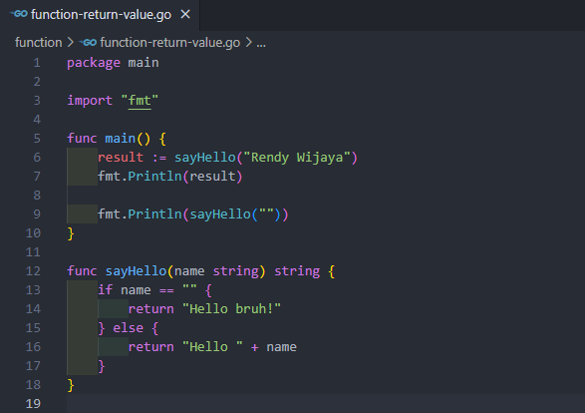Select the function-return-value.go editor tab

coord(100,15)
